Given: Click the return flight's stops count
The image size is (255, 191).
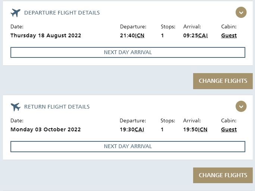Looking at the screenshot, I should point(162,129).
